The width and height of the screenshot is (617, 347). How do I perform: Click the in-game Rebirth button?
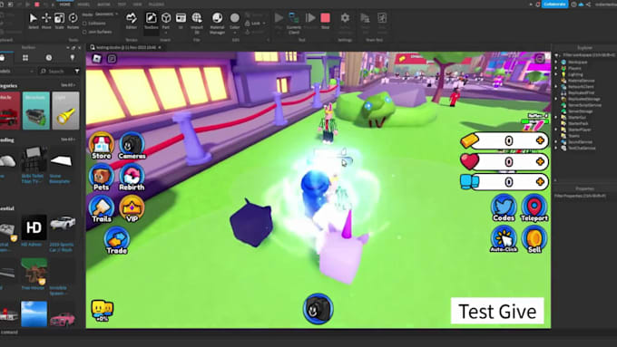pos(132,177)
